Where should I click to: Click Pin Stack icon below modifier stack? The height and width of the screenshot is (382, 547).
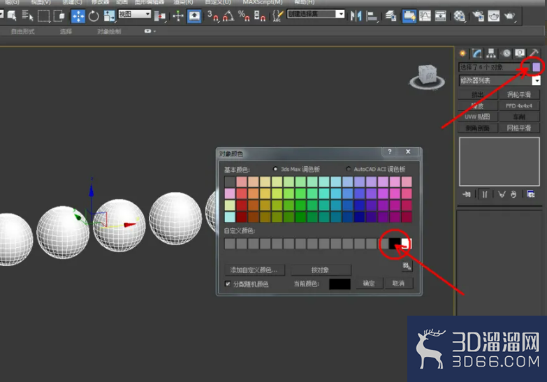tap(467, 194)
